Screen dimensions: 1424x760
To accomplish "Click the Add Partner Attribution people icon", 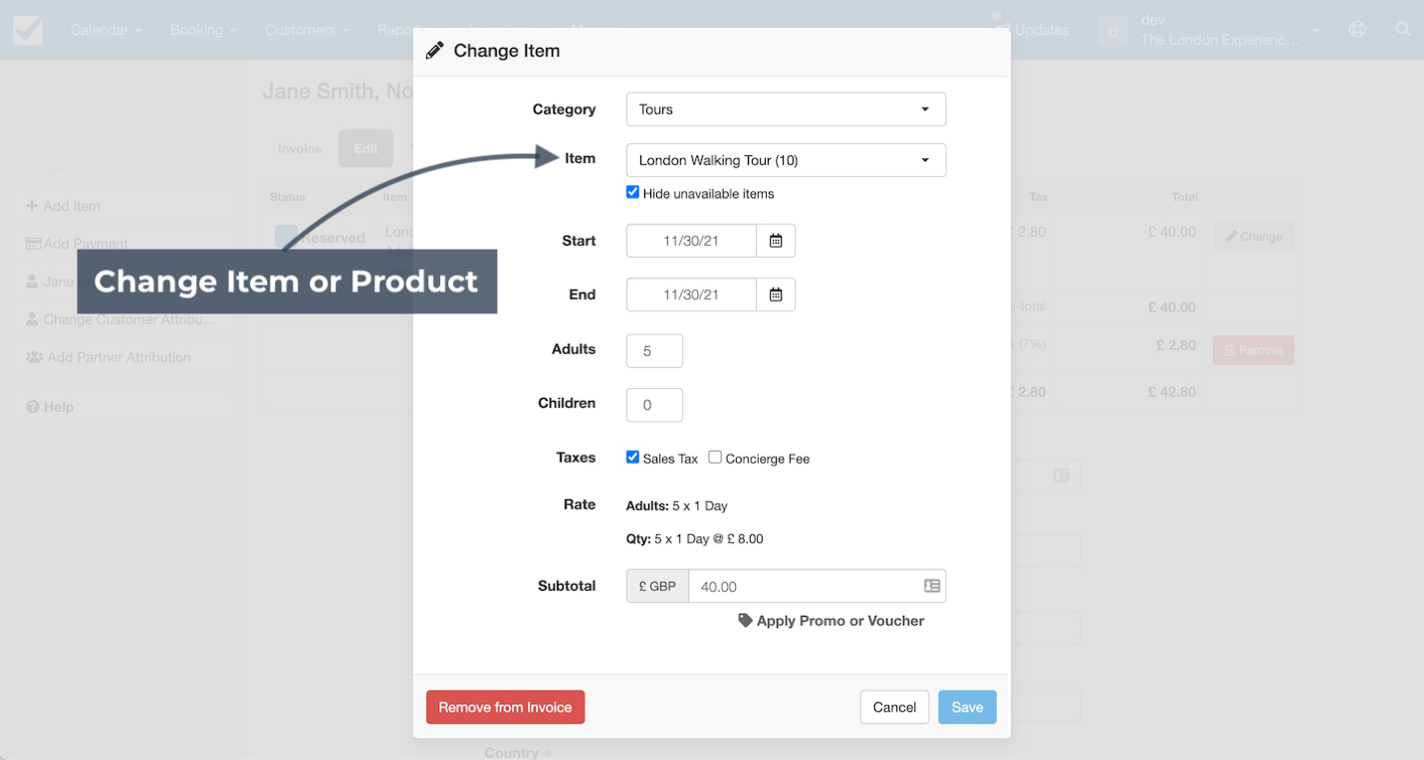I will [34, 357].
